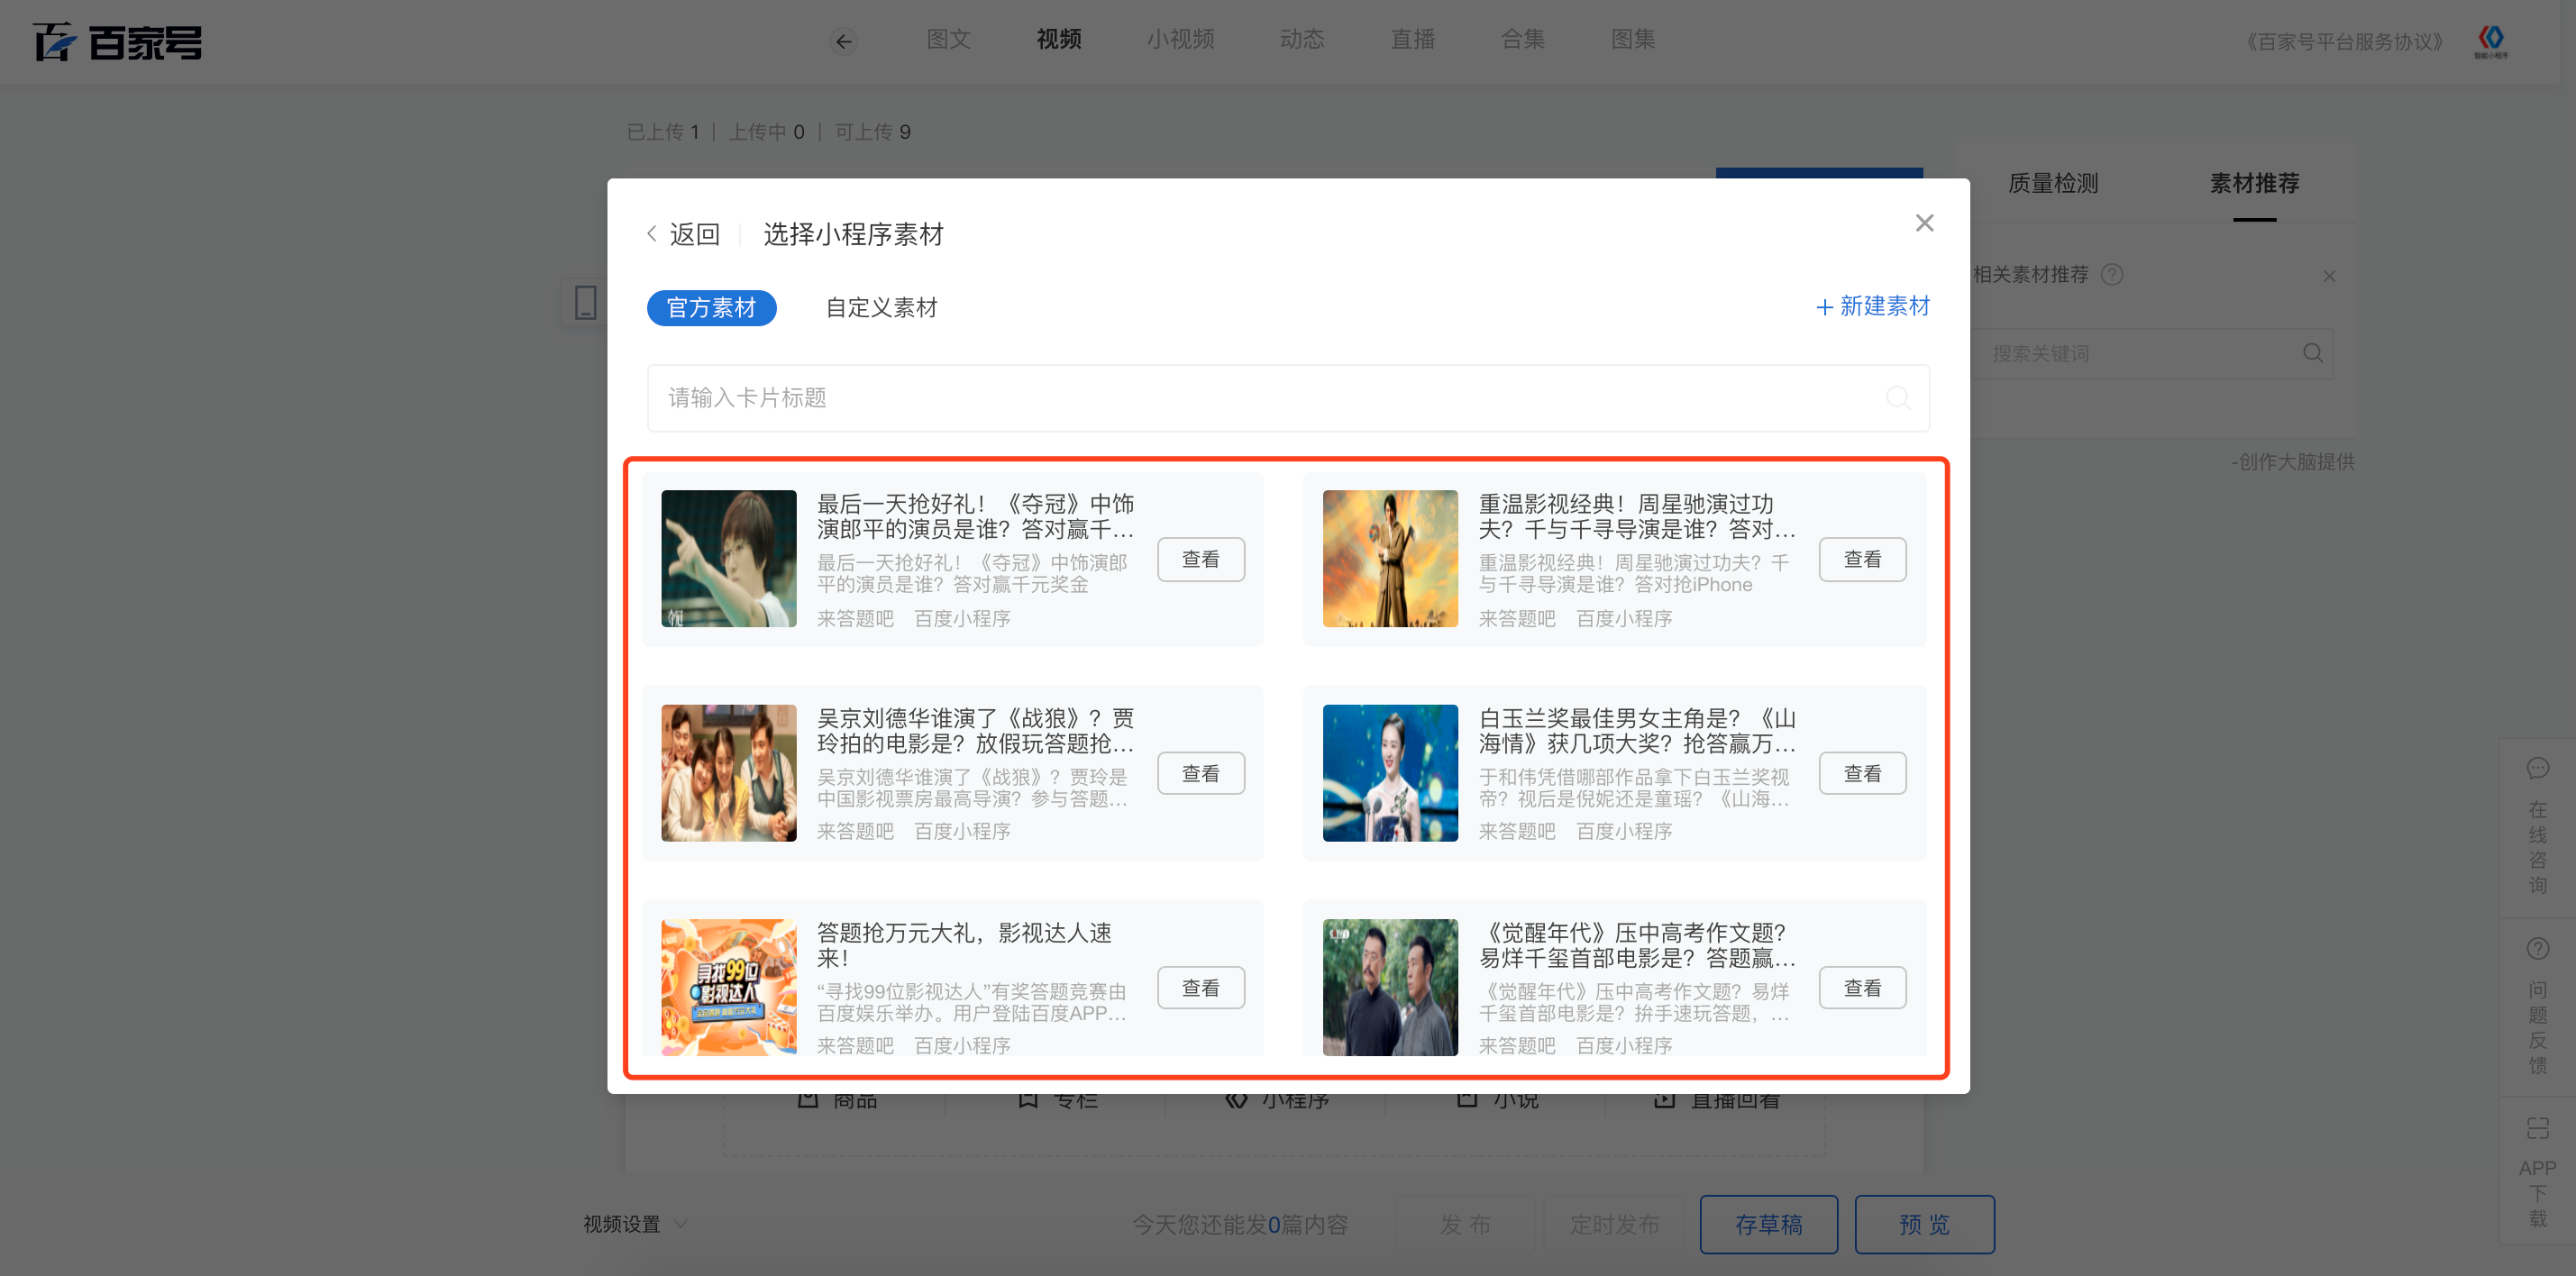The image size is (2576, 1276).
Task: Click the 问题反馈 question icon
Action: coord(2537,948)
